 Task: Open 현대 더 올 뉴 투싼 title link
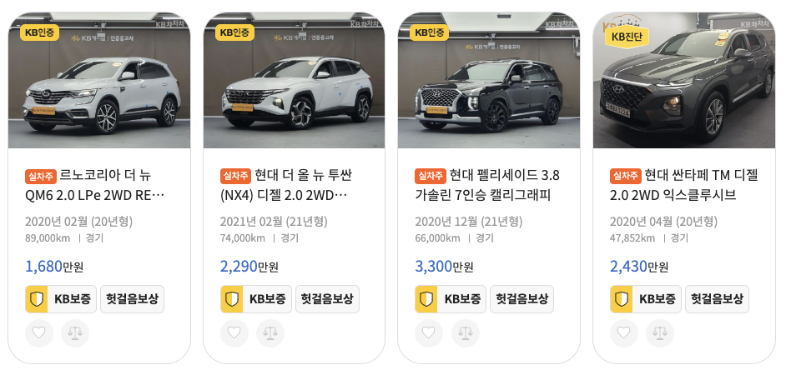coord(285,185)
